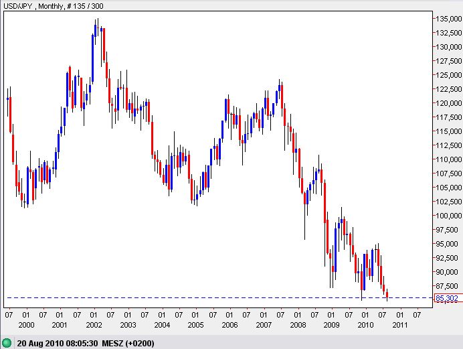Click the dashed current price line

coord(219,297)
